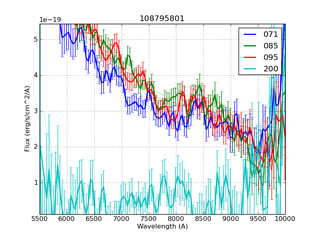Click the 1e-19 exponent label

50,20
